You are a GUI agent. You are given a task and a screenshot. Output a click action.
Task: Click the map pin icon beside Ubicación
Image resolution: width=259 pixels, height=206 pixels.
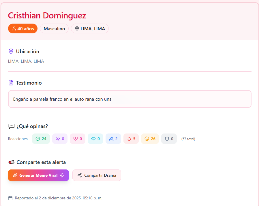pos(11,51)
